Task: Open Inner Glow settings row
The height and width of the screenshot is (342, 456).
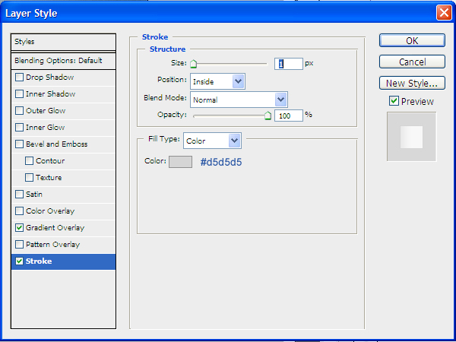Action: click(63, 128)
